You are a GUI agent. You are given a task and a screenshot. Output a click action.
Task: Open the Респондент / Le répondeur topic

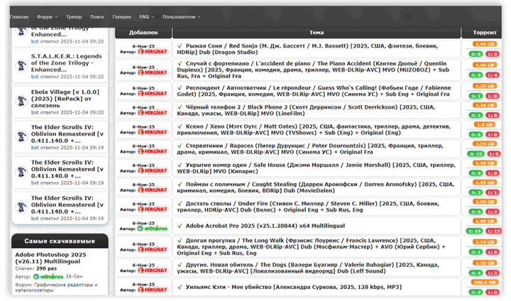tap(314, 91)
